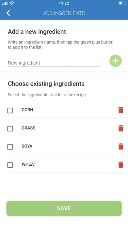Check the CORN checkbox
The width and height of the screenshot is (128, 227).
(10, 111)
